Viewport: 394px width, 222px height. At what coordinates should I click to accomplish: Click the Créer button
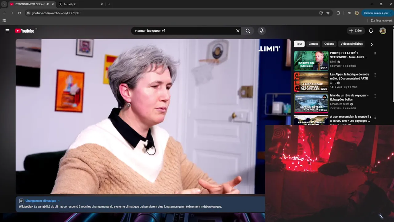(x=356, y=31)
